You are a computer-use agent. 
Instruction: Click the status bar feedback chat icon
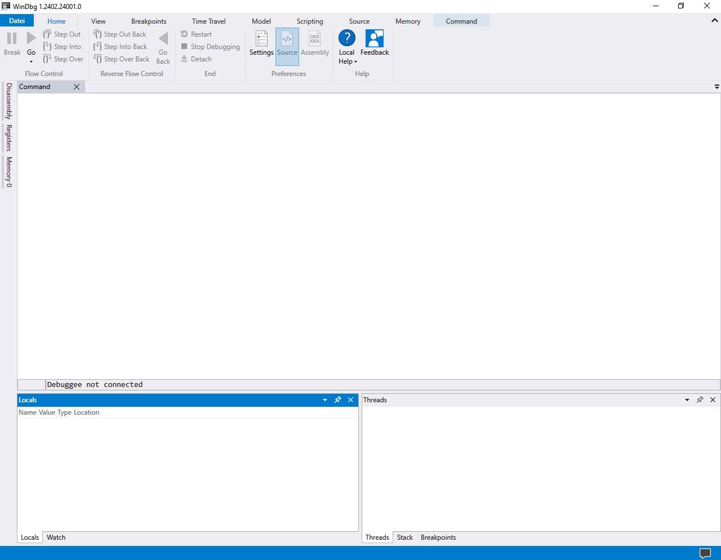(x=705, y=553)
